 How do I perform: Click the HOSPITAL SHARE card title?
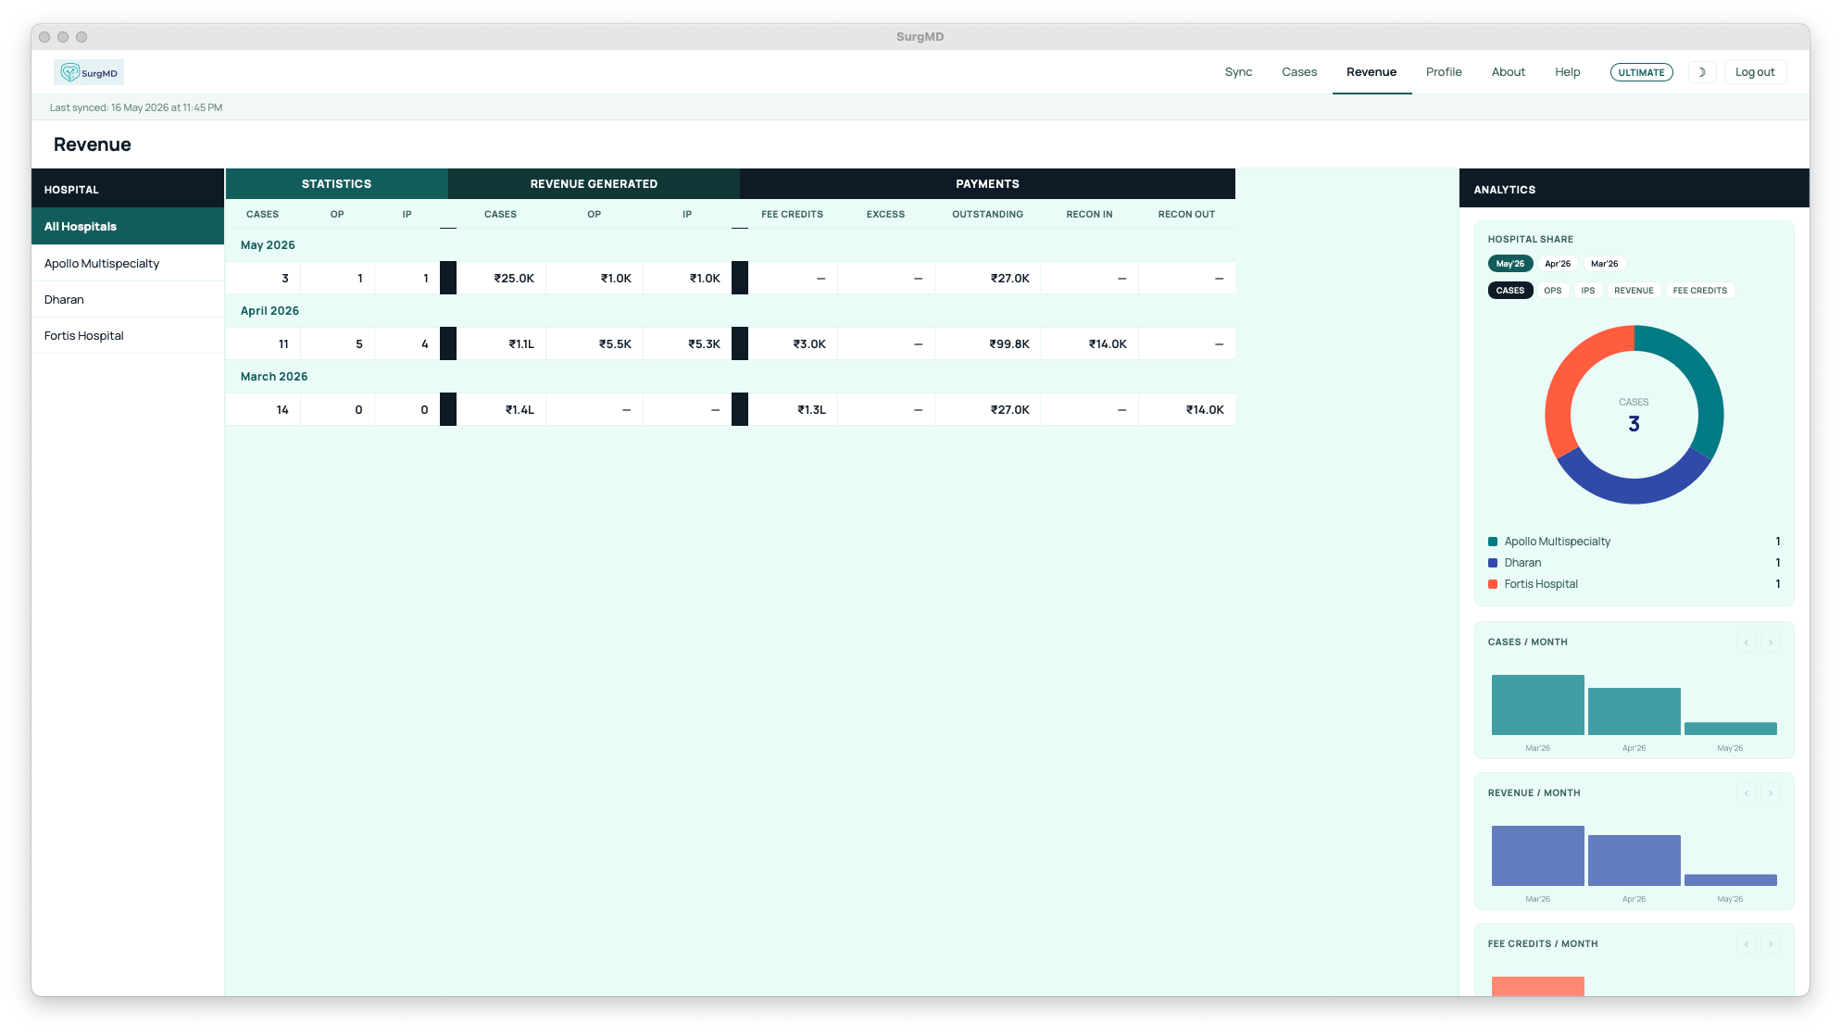coord(1531,240)
